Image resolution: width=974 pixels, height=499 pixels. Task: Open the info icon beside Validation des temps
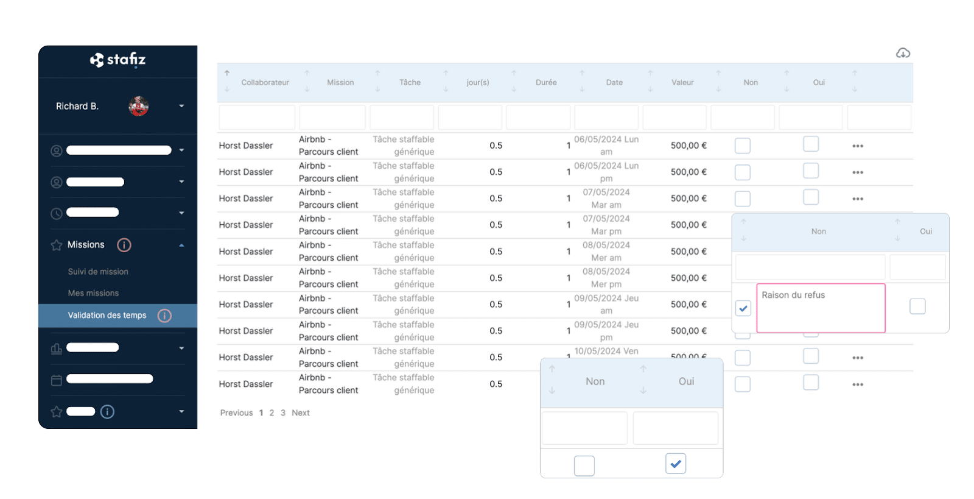pos(164,316)
